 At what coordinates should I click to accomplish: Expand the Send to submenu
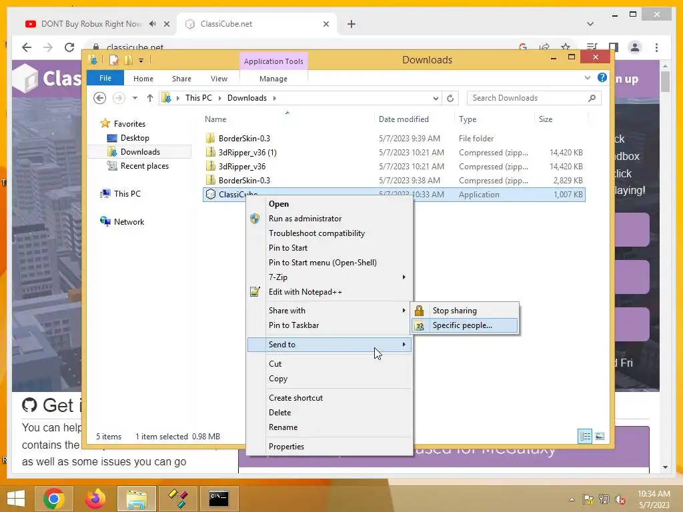[329, 345]
